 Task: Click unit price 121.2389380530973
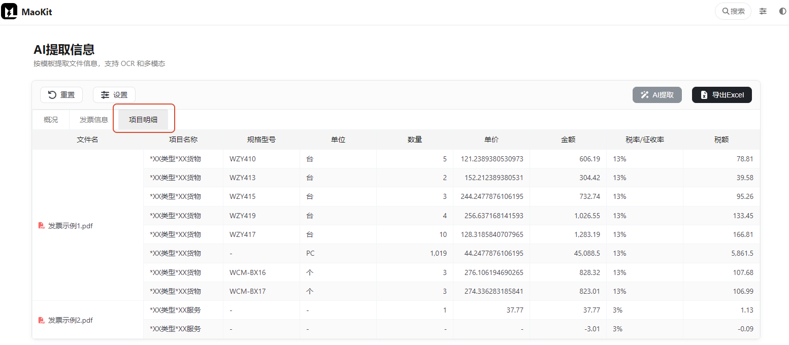(491, 159)
